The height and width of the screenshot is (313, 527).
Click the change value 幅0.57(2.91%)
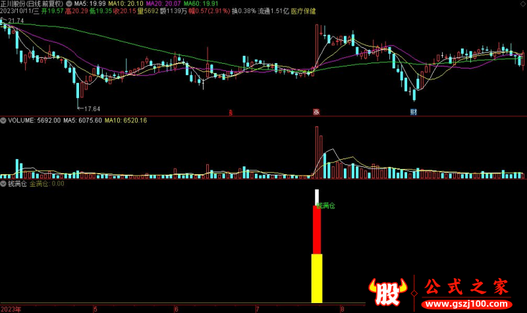pyautogui.click(x=209, y=11)
